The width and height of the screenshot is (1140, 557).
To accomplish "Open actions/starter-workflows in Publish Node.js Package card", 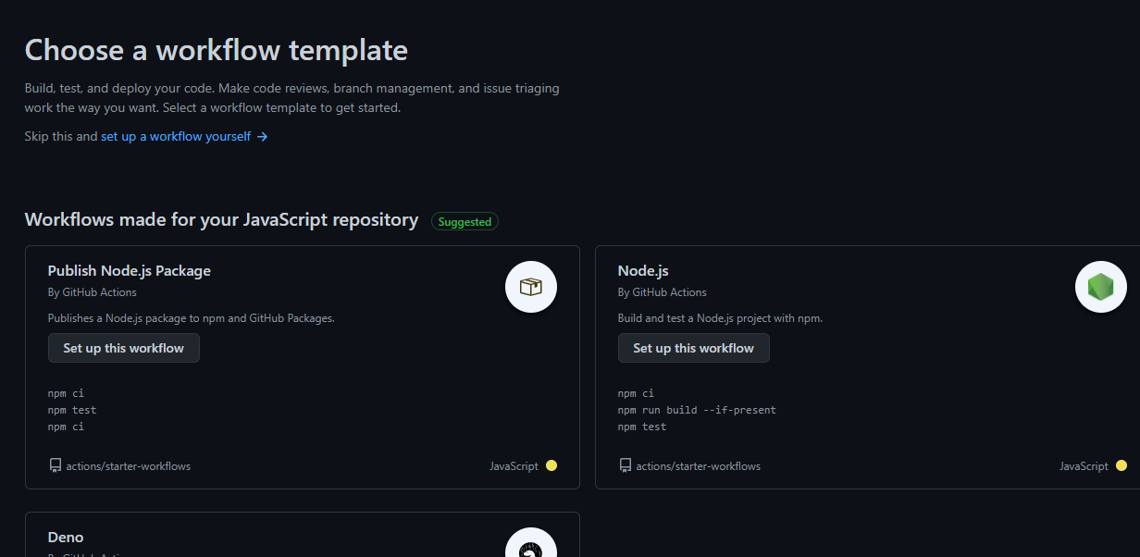I will 129,466.
